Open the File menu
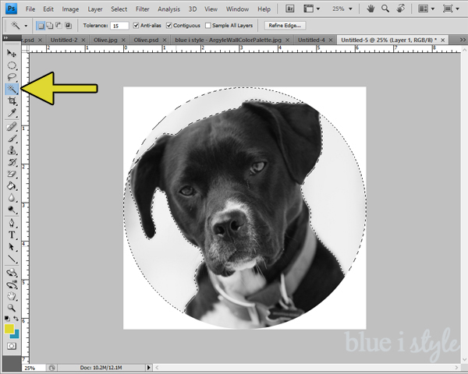Image resolution: width=468 pixels, height=374 pixels. (30, 9)
